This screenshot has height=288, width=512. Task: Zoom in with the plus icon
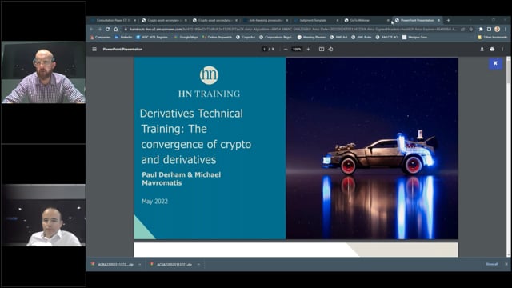pyautogui.click(x=308, y=50)
